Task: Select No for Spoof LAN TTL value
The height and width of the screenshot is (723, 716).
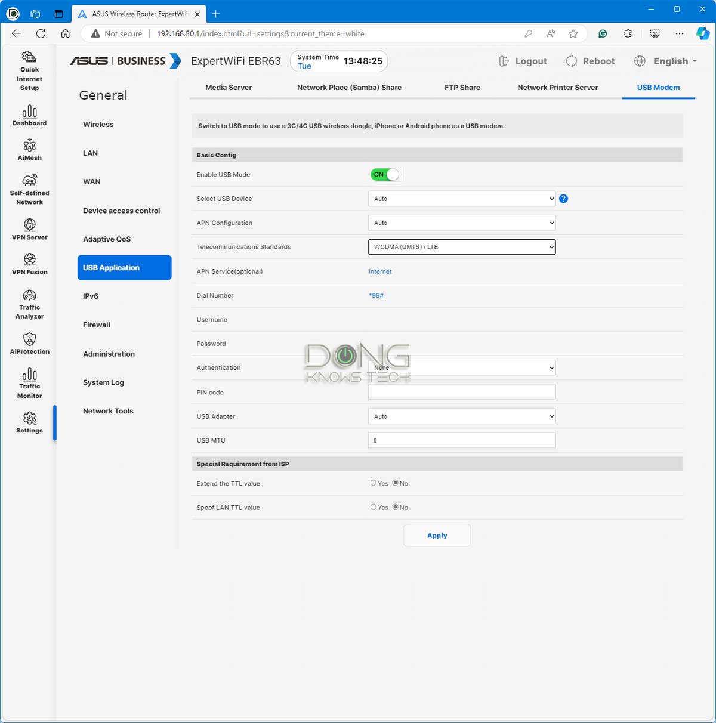Action: click(395, 507)
